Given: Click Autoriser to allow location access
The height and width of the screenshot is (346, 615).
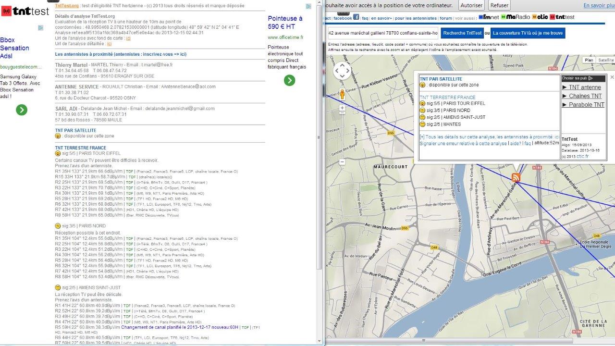Looking at the screenshot, I should tap(471, 5).
